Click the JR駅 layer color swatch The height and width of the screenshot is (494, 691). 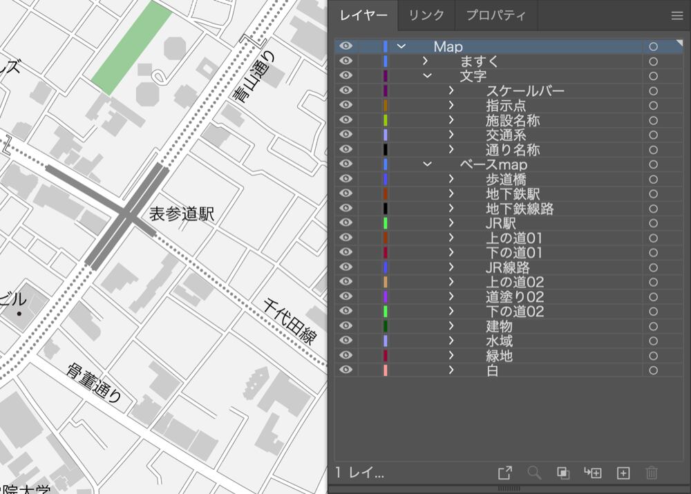(x=386, y=223)
